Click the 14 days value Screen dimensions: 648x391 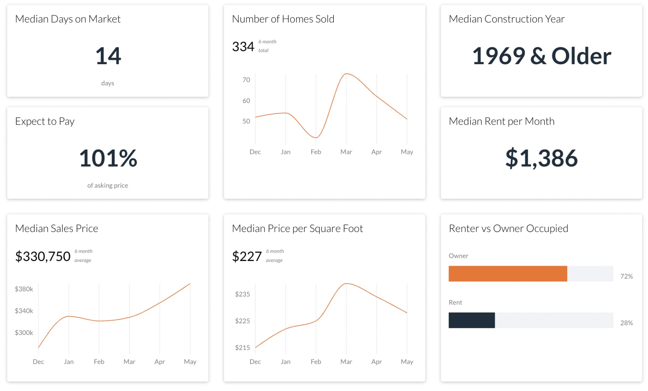(x=108, y=56)
